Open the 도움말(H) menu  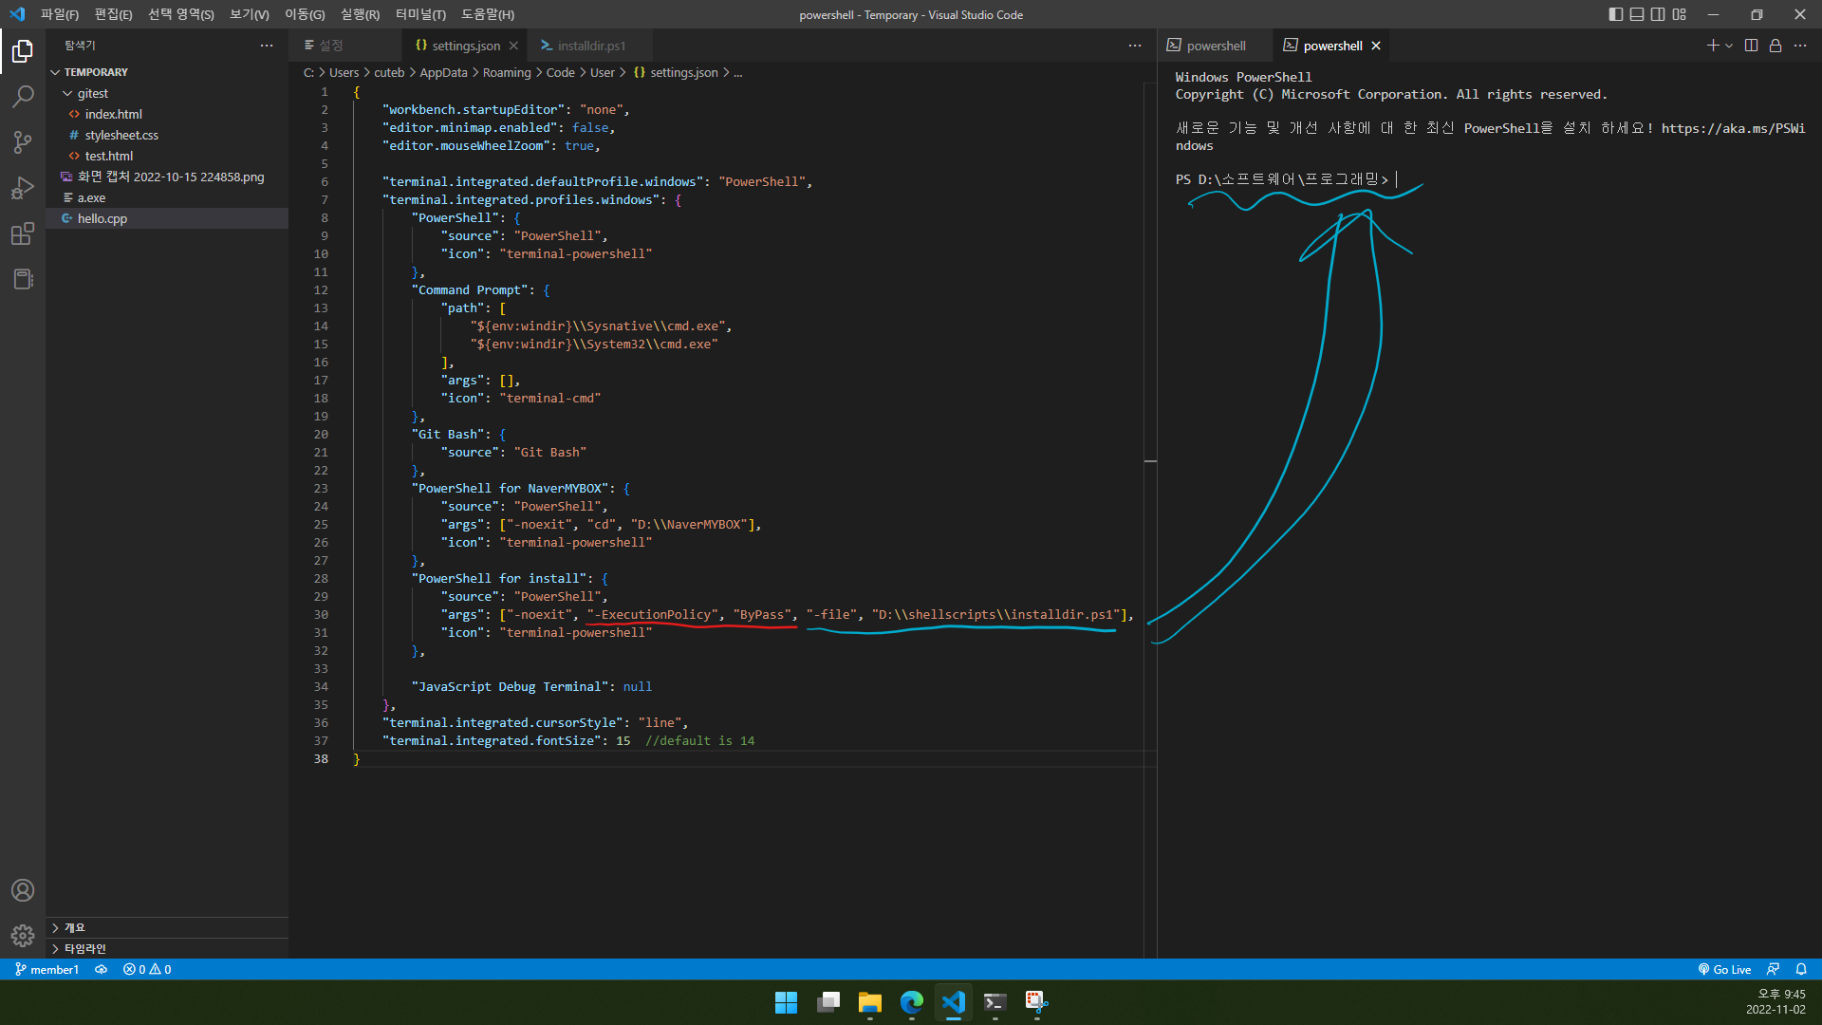coord(487,14)
